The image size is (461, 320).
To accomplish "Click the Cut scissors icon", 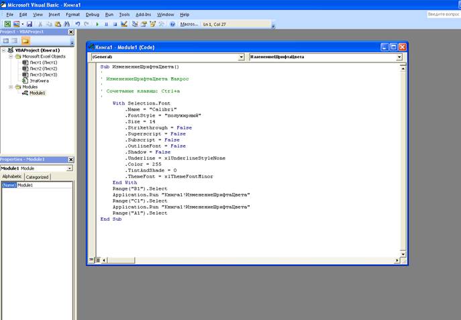I will [40, 24].
